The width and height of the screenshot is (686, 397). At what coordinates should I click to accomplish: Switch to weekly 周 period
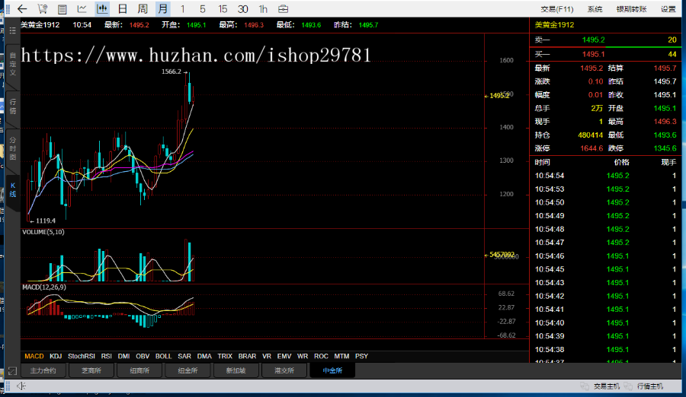143,8
